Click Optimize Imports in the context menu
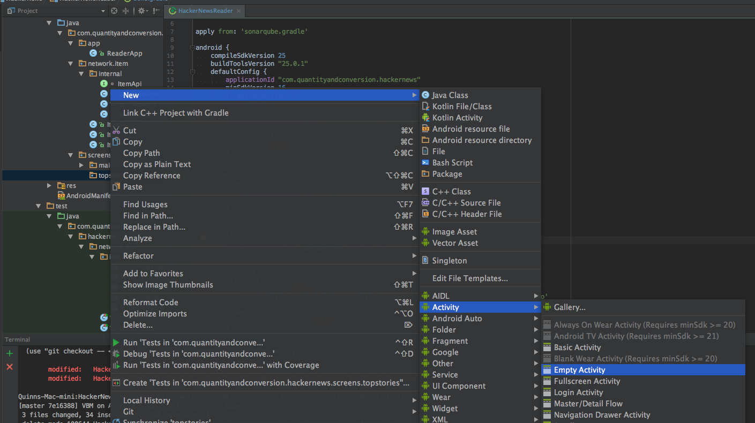 click(x=265, y=314)
